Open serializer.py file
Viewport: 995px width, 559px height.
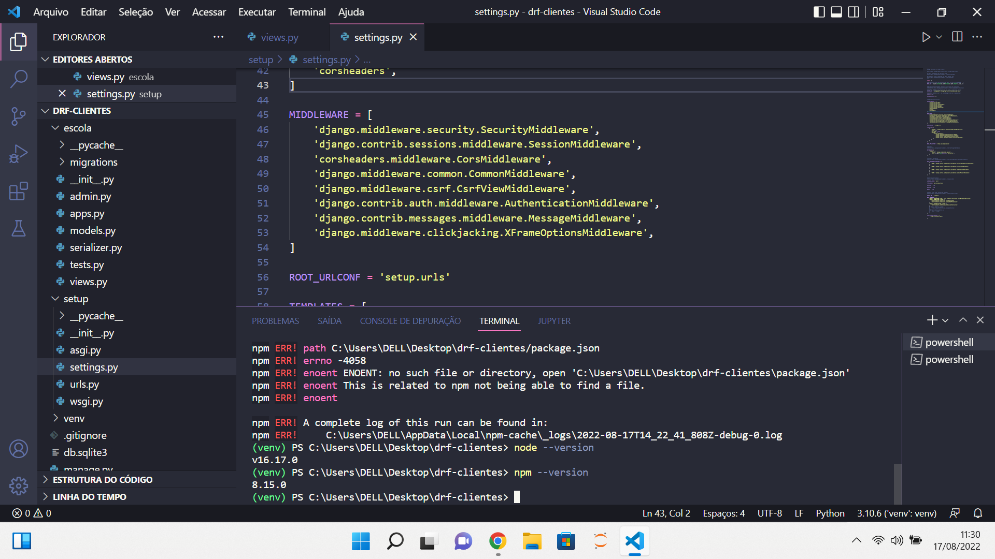coord(137,247)
